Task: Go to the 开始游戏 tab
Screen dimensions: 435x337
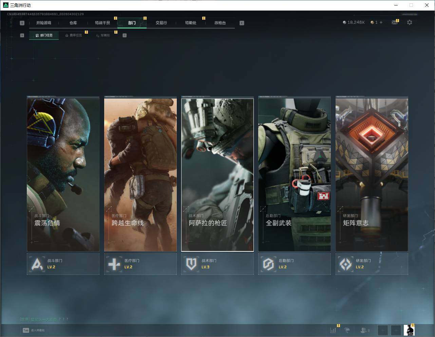Action: point(44,23)
